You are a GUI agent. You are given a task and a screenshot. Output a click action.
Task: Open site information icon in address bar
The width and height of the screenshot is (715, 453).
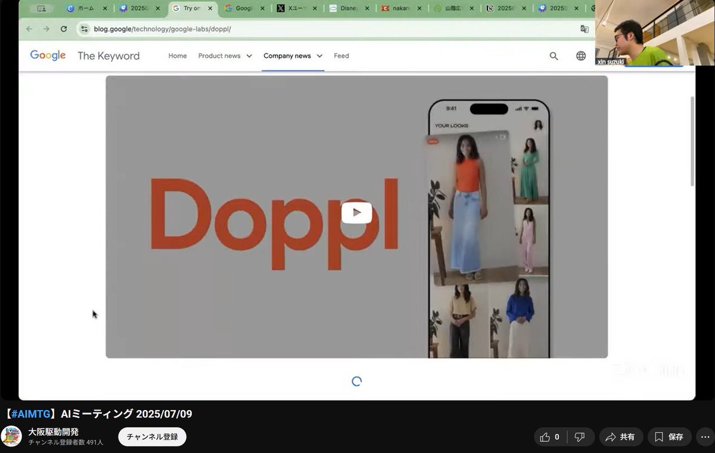tap(84, 29)
